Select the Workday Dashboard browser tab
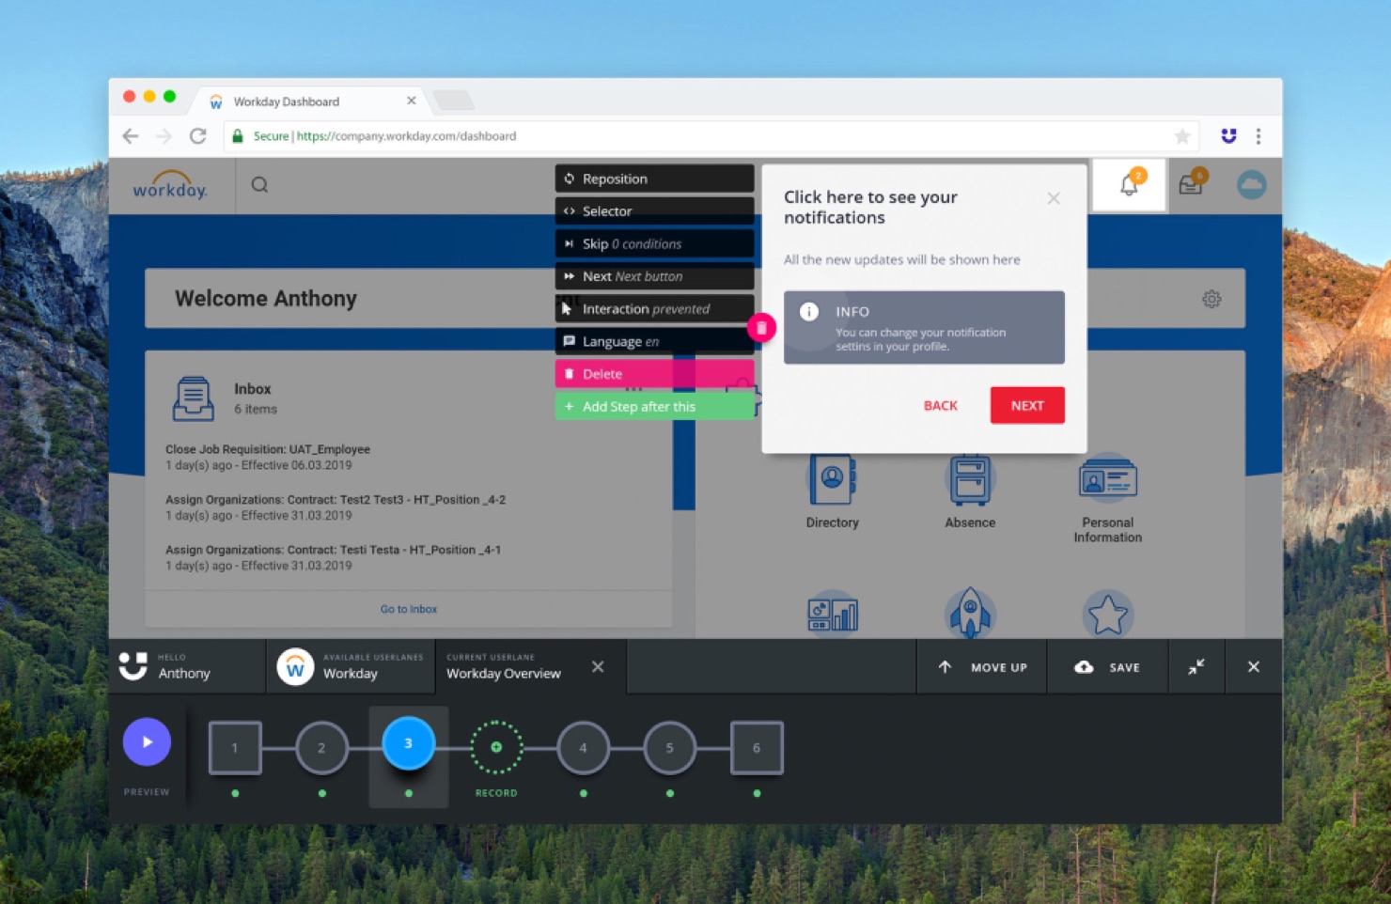 pos(311,101)
